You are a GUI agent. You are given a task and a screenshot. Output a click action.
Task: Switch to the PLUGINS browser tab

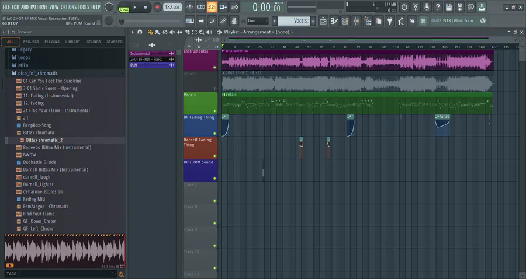pos(52,42)
